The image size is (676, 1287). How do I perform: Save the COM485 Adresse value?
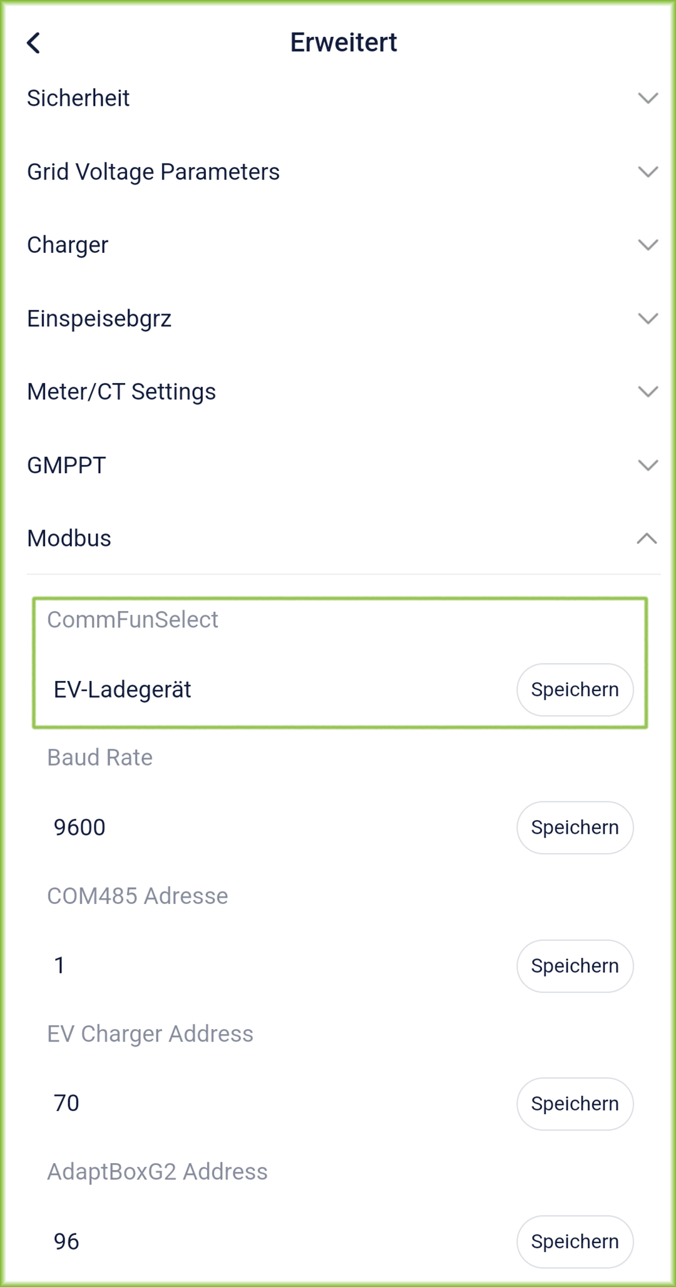[x=575, y=966]
